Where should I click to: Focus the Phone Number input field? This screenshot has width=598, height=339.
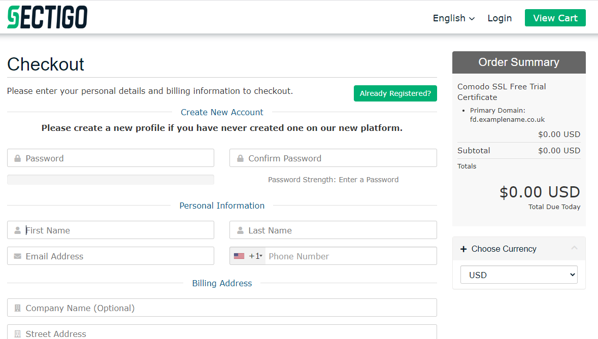click(349, 256)
